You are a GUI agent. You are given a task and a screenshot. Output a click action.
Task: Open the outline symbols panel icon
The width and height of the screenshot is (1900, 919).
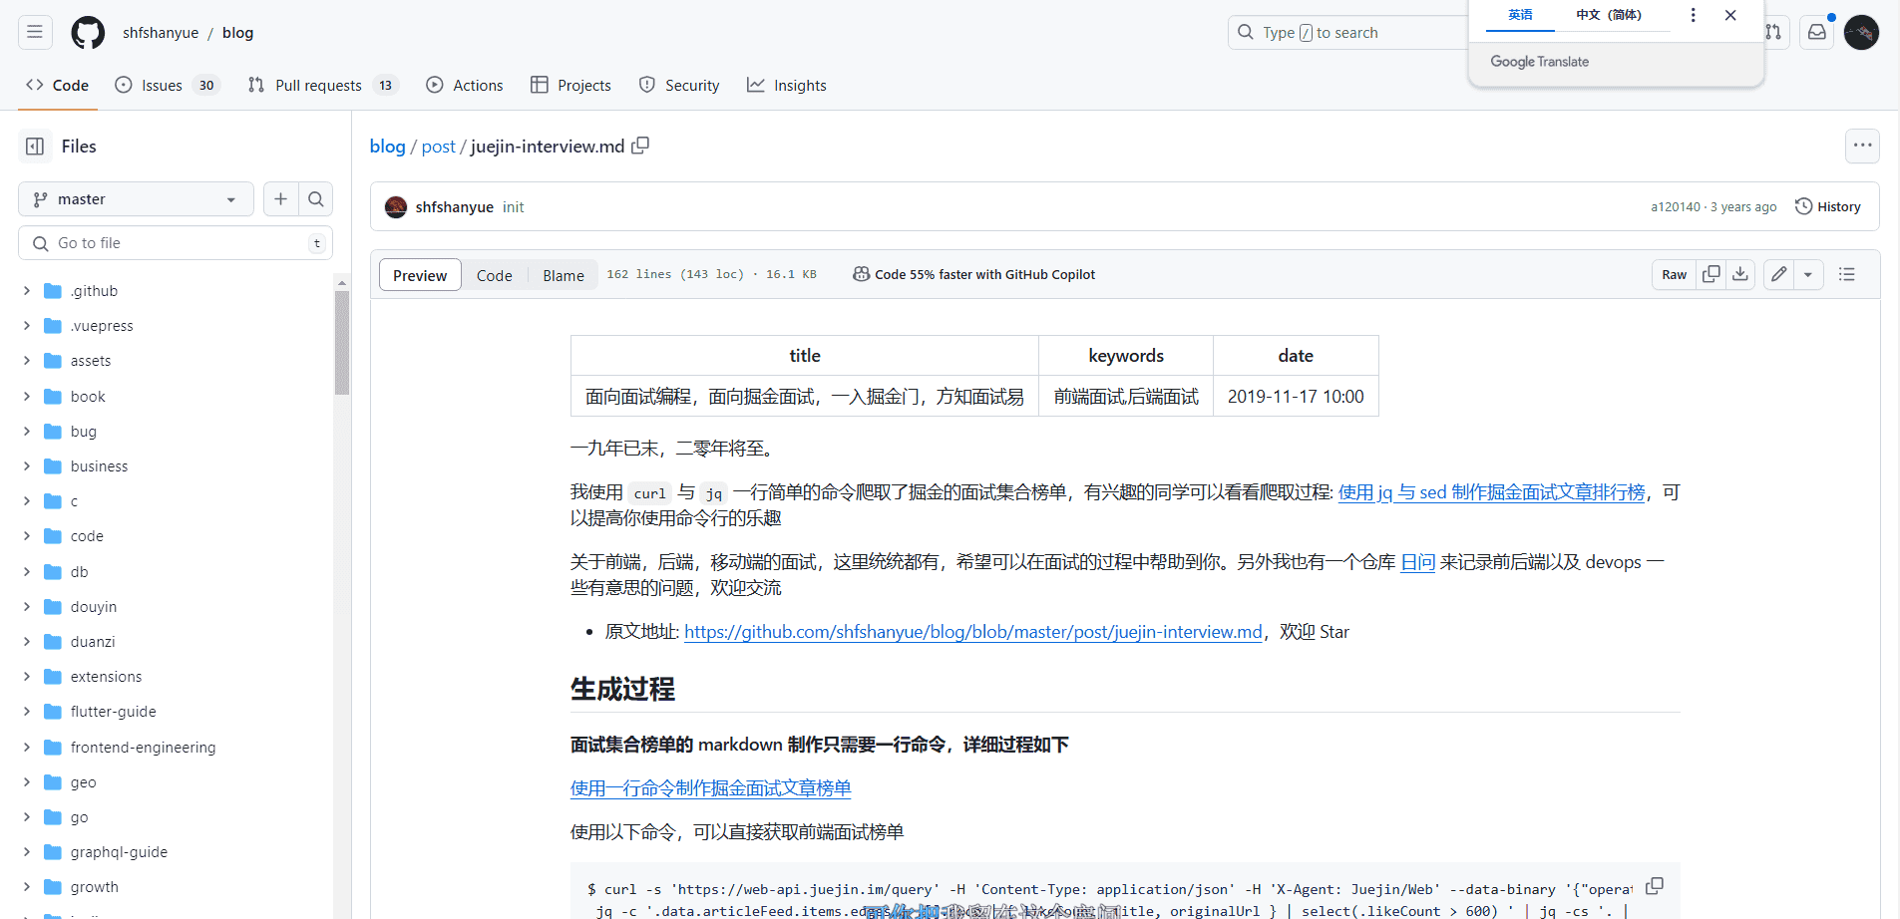(1847, 274)
